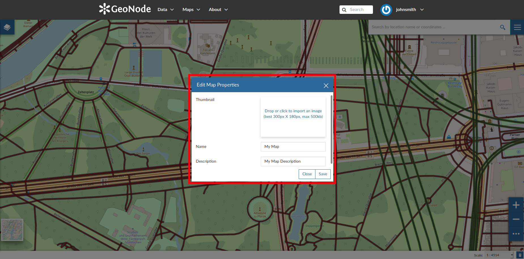Image resolution: width=524 pixels, height=259 pixels.
Task: Zoom in with the plus button
Action: [516, 205]
